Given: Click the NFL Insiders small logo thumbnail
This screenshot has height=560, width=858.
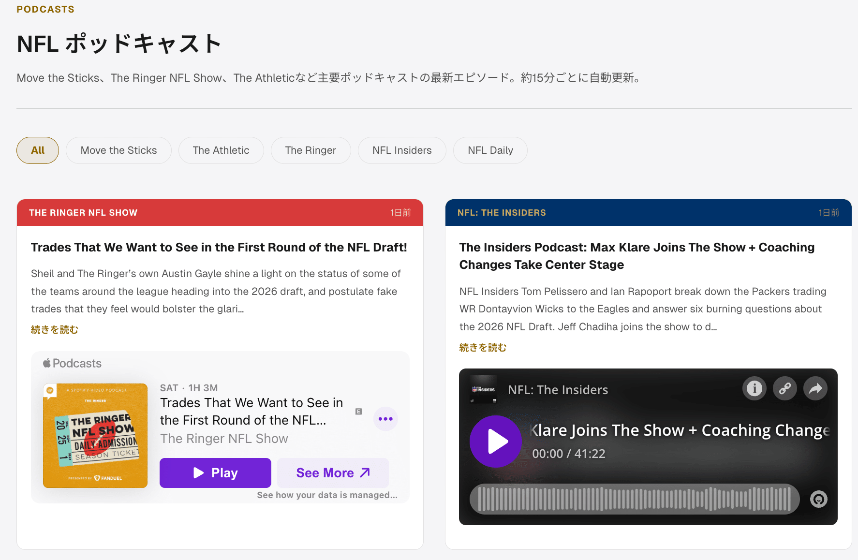Looking at the screenshot, I should point(483,389).
